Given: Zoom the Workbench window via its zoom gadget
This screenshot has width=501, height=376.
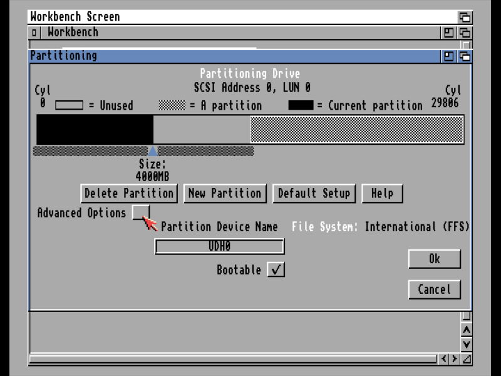Looking at the screenshot, I should pos(448,32).
